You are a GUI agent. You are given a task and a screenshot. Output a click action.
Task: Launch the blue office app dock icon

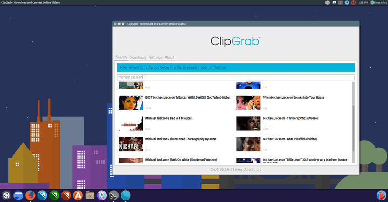coord(42,196)
